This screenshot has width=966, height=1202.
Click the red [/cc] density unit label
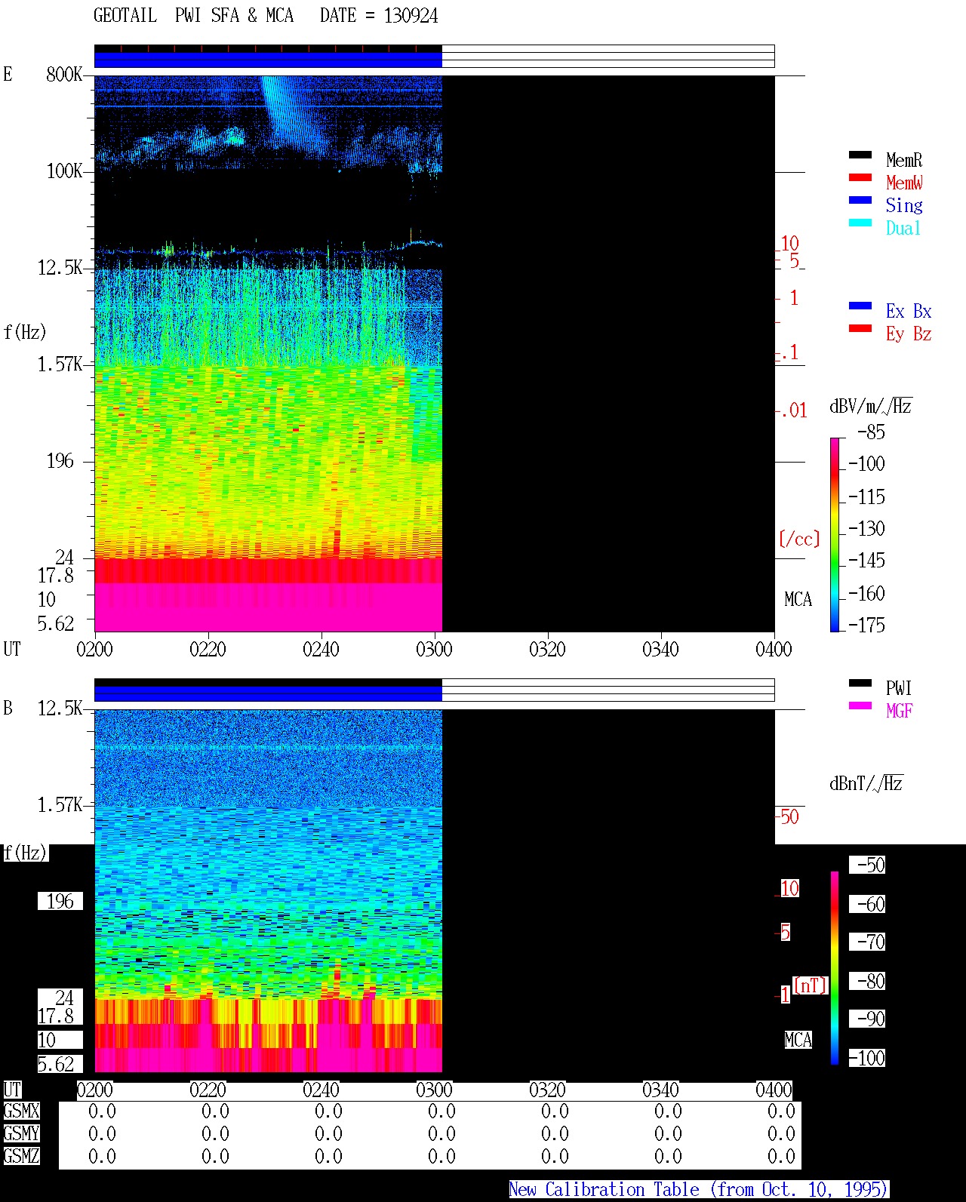pyautogui.click(x=799, y=539)
